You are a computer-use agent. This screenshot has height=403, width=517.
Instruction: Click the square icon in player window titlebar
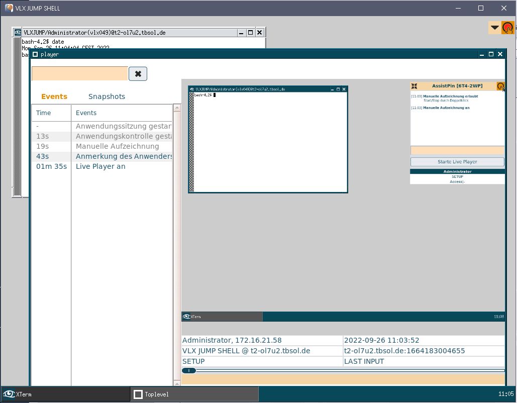pos(35,54)
